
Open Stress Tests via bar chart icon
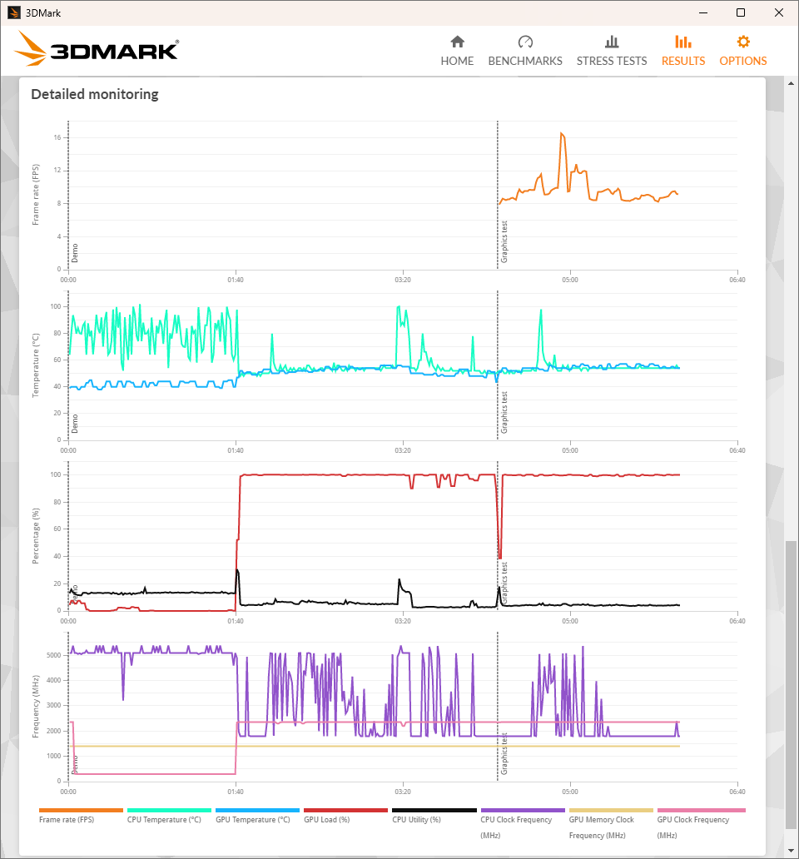(x=612, y=42)
